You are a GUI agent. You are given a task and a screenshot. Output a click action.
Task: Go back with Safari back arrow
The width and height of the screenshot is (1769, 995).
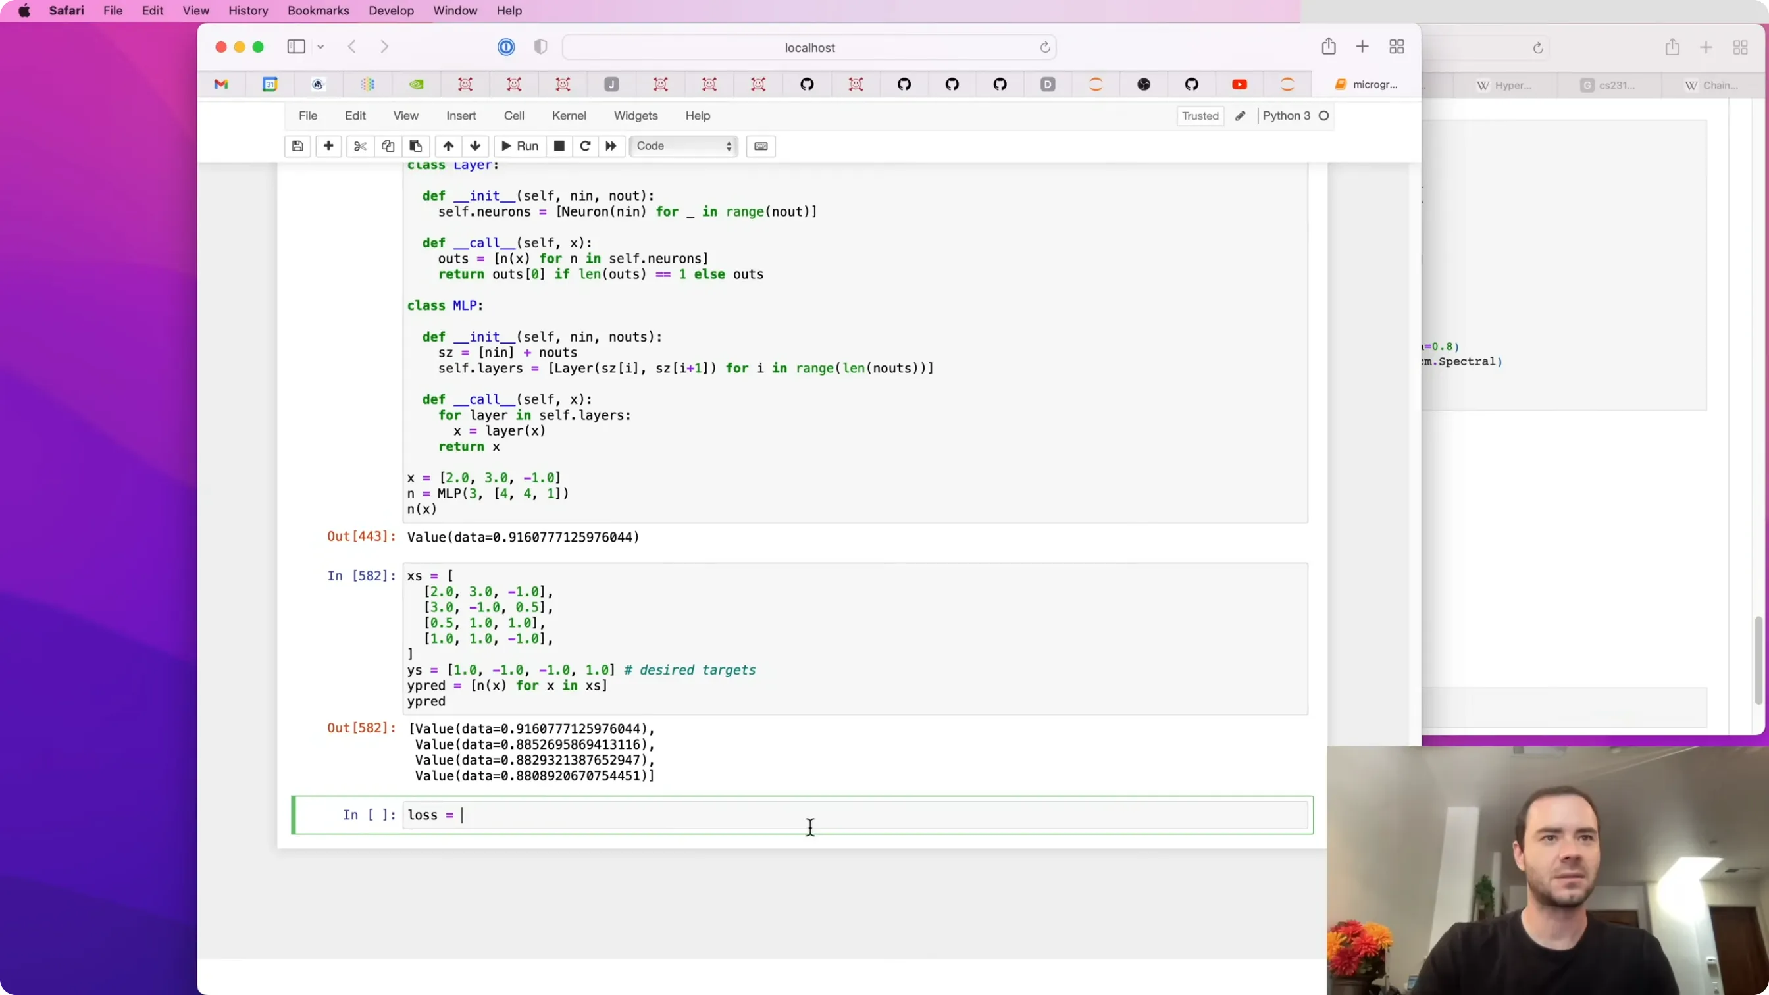click(x=351, y=47)
